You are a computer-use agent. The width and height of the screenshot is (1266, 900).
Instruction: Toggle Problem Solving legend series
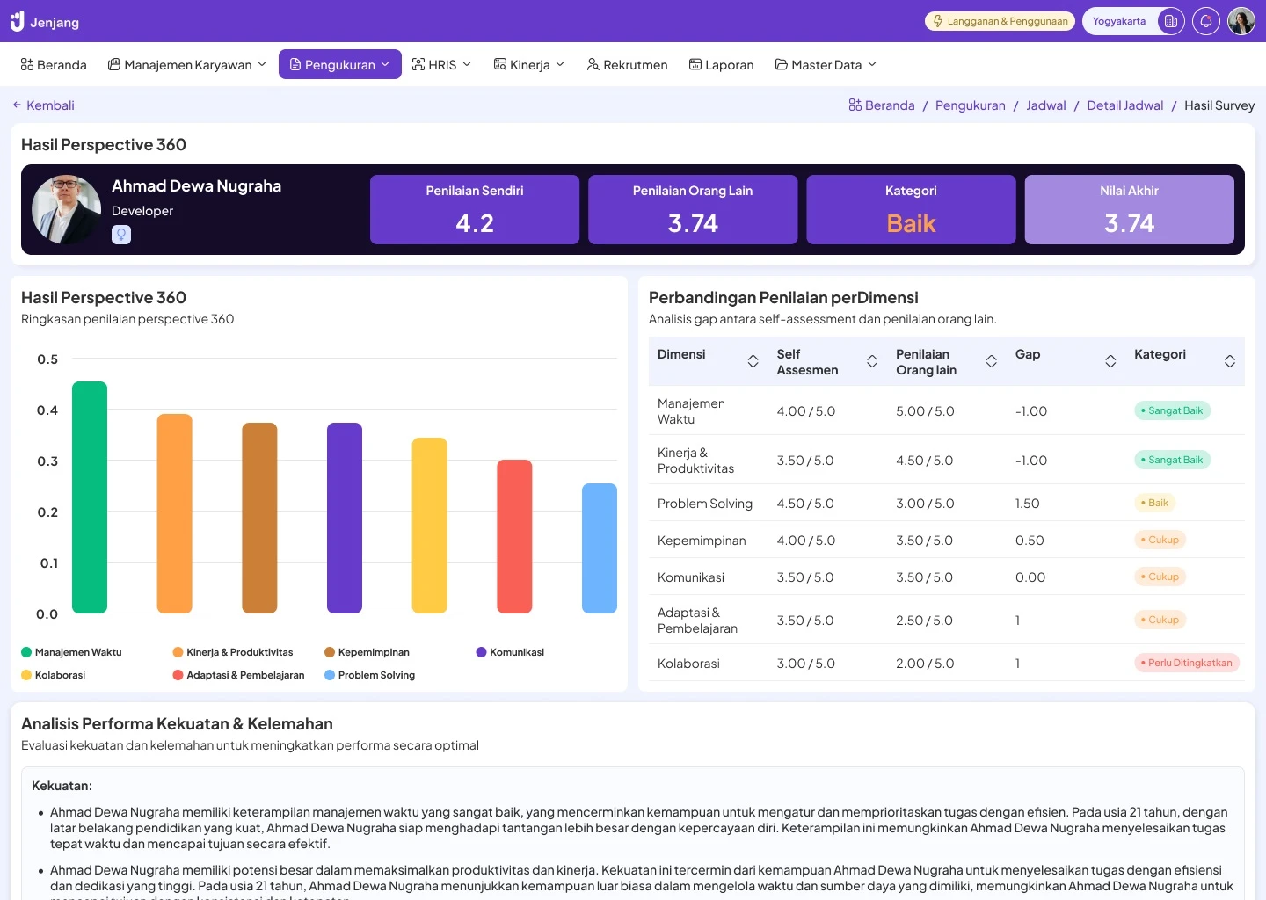(x=369, y=675)
